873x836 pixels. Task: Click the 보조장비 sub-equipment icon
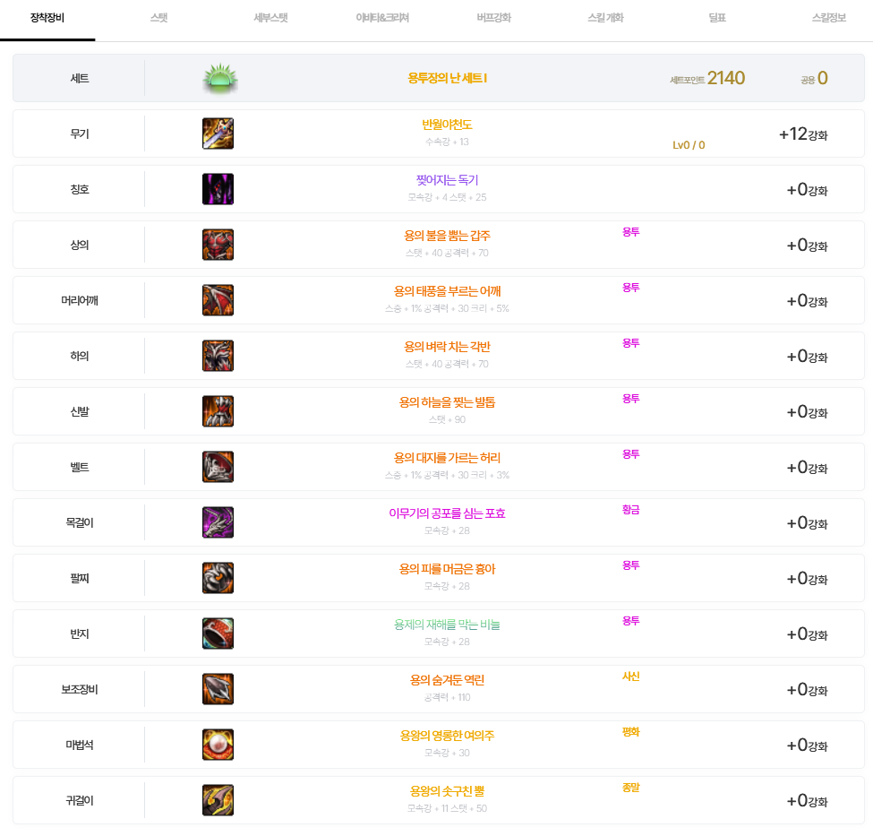218,689
